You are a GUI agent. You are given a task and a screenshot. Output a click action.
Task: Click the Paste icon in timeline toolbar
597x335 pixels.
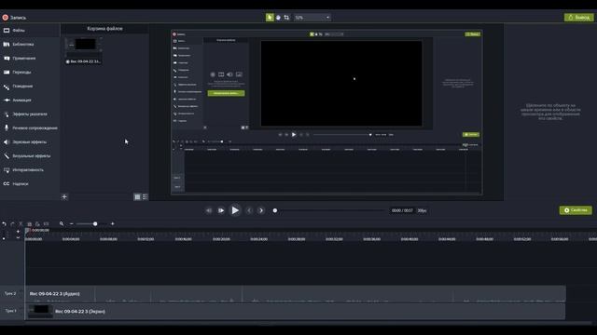point(37,224)
